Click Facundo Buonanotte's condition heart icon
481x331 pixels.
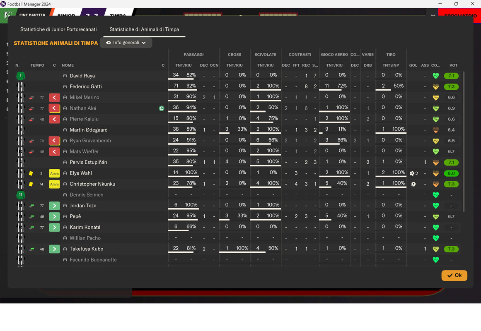435,259
